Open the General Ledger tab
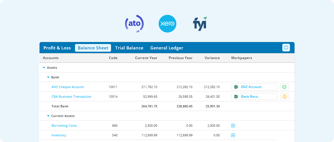The height and width of the screenshot is (142, 334). point(167,48)
